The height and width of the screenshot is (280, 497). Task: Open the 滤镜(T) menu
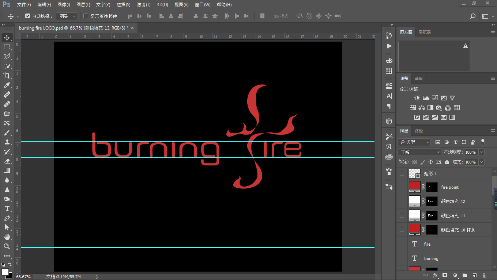pos(144,5)
